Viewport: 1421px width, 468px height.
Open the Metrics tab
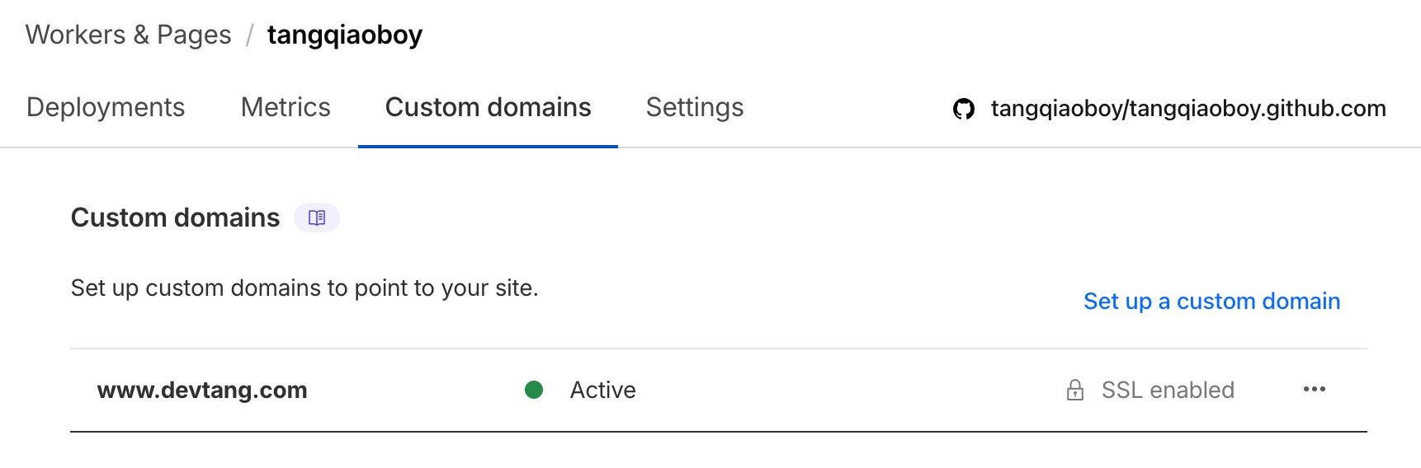[286, 108]
